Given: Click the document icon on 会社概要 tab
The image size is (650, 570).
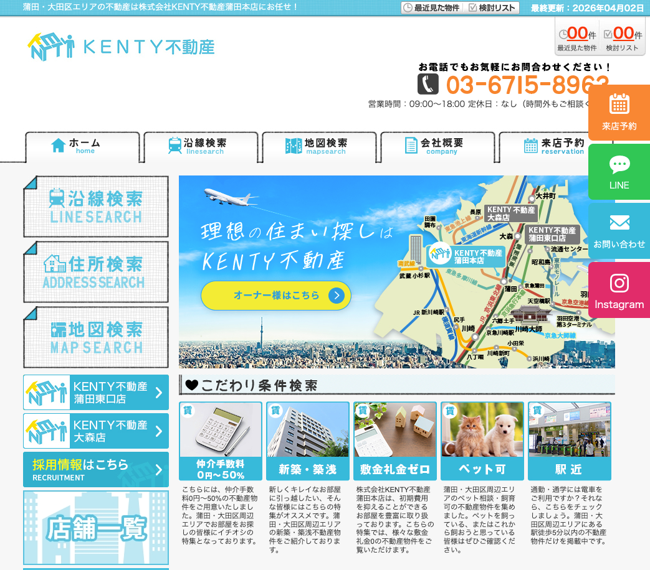Looking at the screenshot, I should pyautogui.click(x=411, y=144).
